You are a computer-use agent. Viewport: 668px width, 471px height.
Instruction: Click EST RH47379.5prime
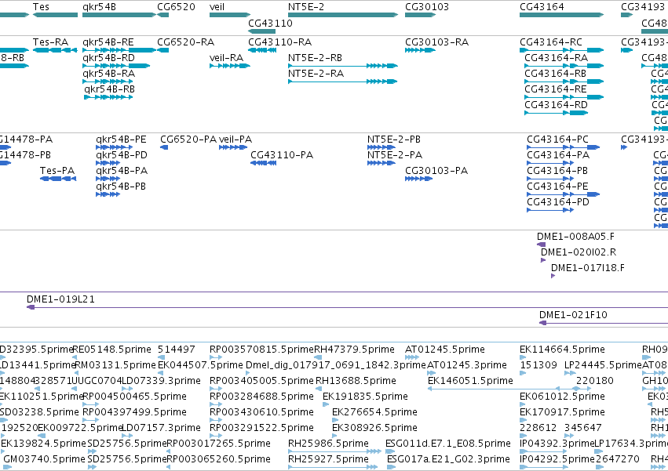355,350
